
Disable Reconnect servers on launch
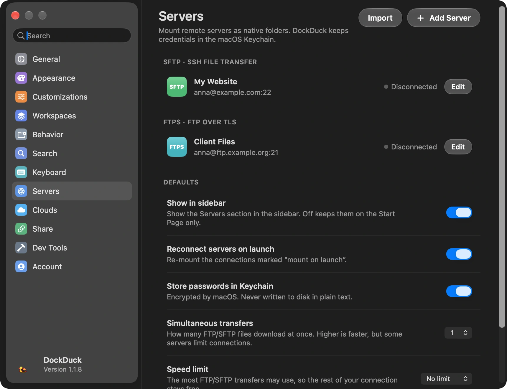click(x=459, y=254)
